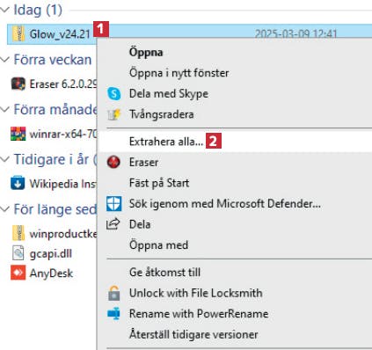This screenshot has height=350, width=372.
Task: Choose Återställ tidigare versioner
Action: coord(193,334)
